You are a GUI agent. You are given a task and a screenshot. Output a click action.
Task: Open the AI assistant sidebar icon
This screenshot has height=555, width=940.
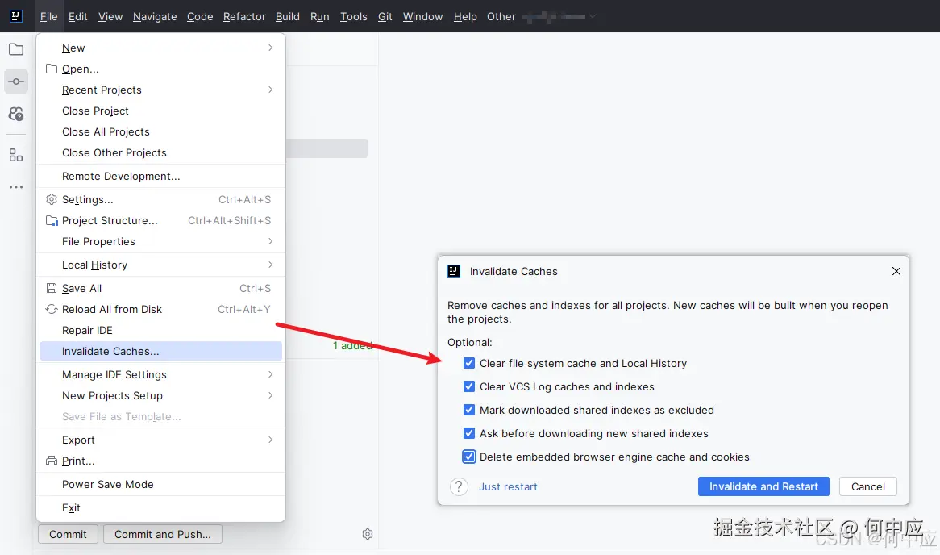coord(16,114)
